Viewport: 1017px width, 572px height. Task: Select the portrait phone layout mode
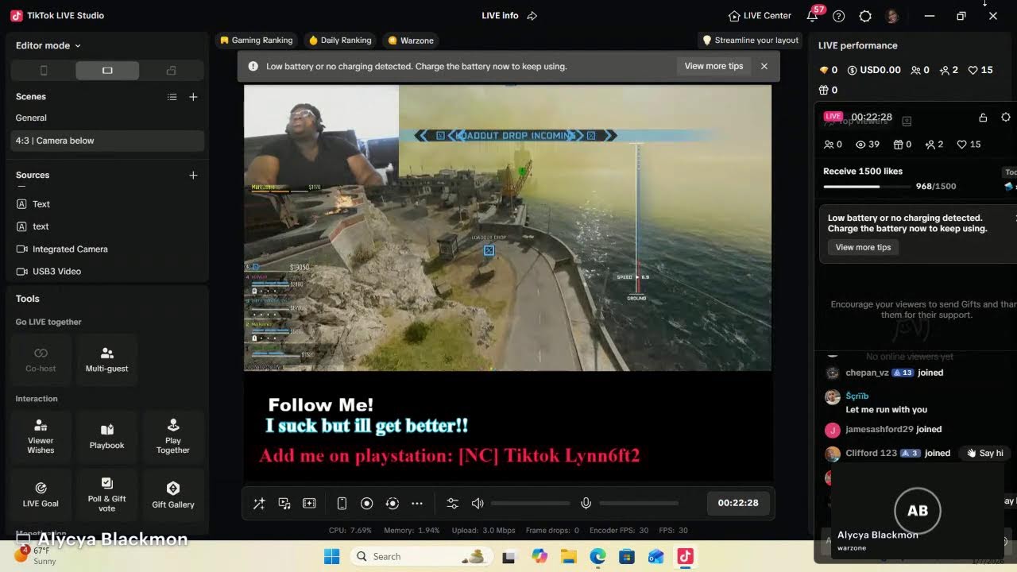coord(44,71)
